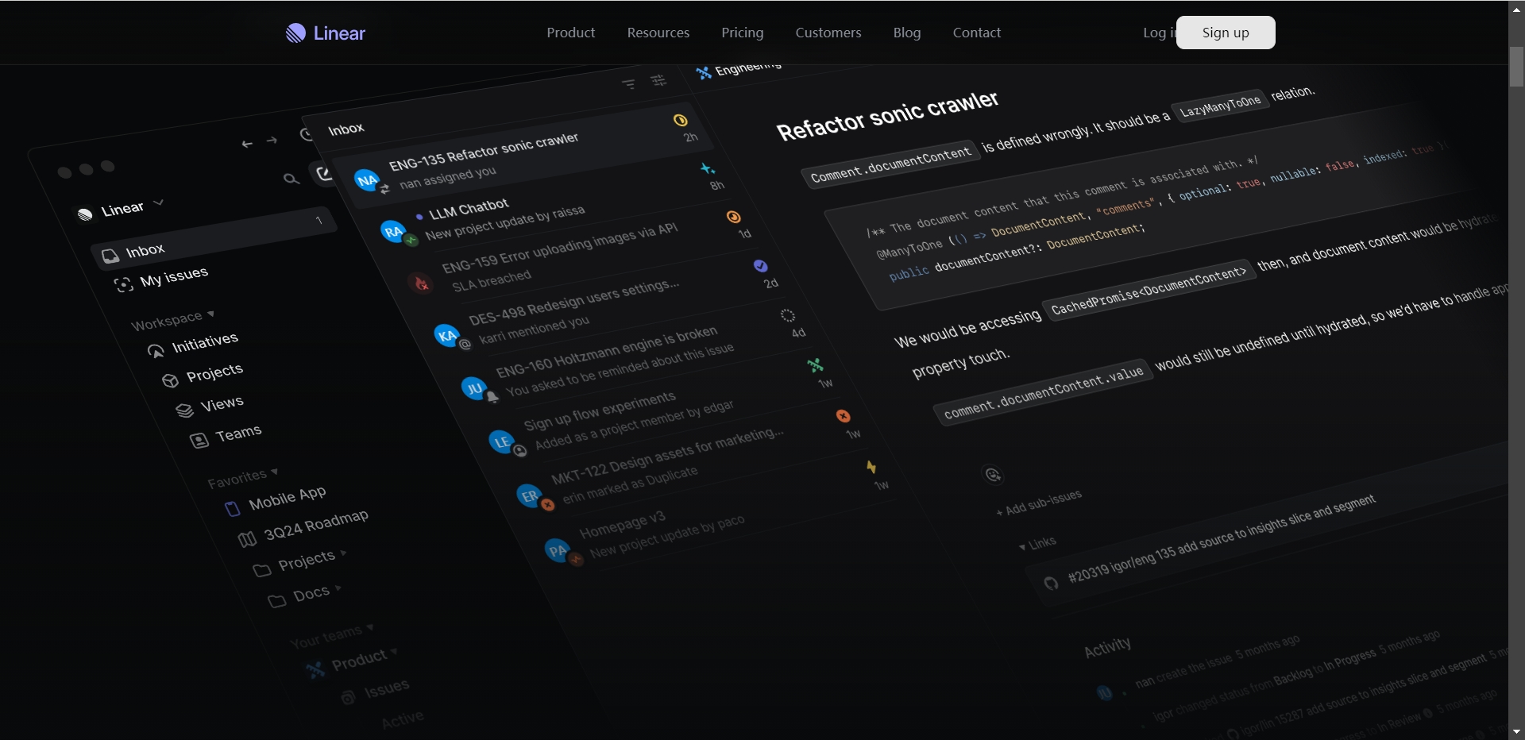Click the Refactor sonic crawler issue title
1525x740 pixels.
tap(887, 115)
